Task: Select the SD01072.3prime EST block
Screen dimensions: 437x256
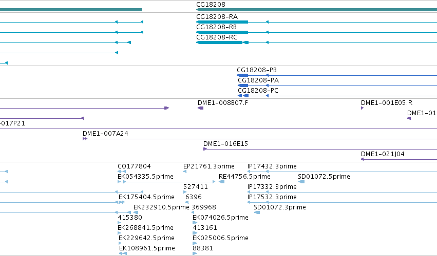Action: [x=257, y=212]
